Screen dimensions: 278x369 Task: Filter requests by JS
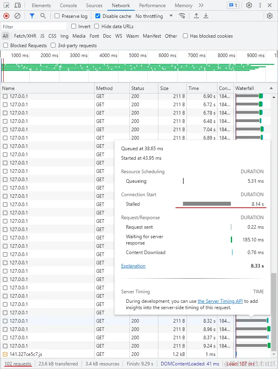42,36
